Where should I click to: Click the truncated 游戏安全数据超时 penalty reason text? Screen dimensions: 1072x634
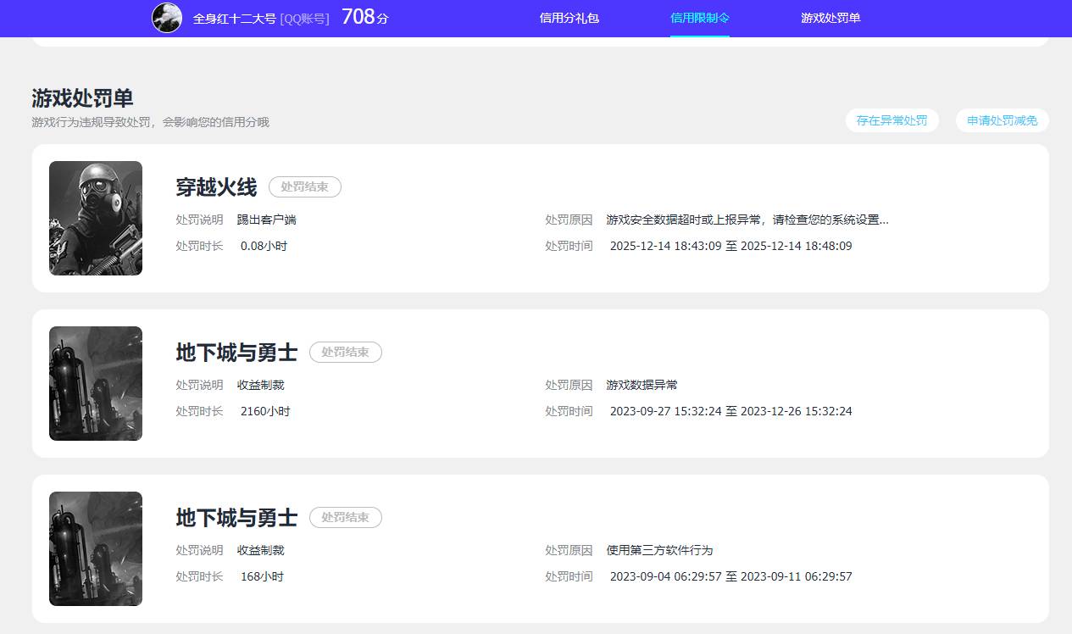(746, 219)
